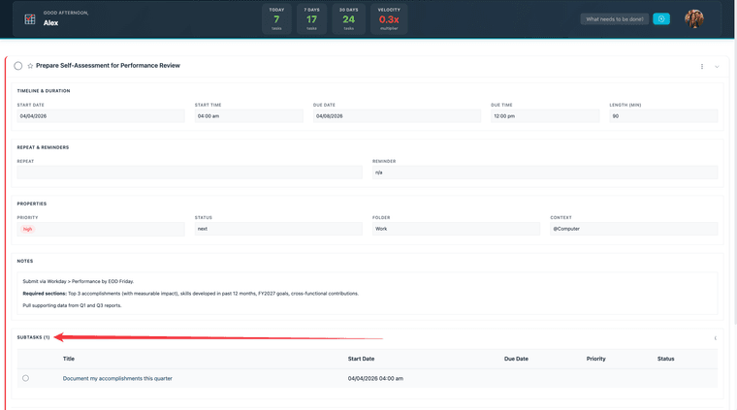Edit the Start Time field 04:00 am
This screenshot has width=737, height=410.
[x=248, y=116]
